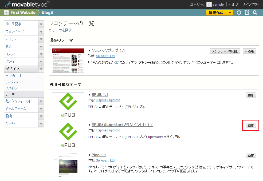The width and height of the screenshot is (263, 181).
Task: Click the テンプレート初期化 button
Action: tap(225, 51)
